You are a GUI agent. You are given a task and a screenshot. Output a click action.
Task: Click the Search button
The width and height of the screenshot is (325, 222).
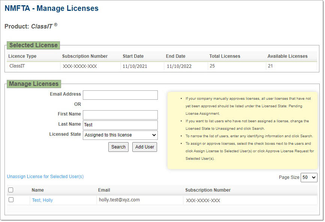point(118,147)
